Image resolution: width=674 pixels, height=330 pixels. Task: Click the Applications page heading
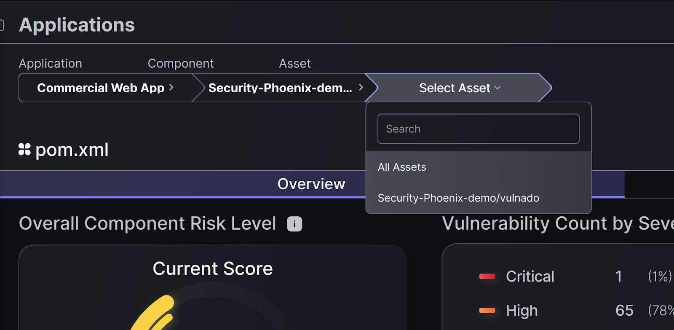(77, 25)
